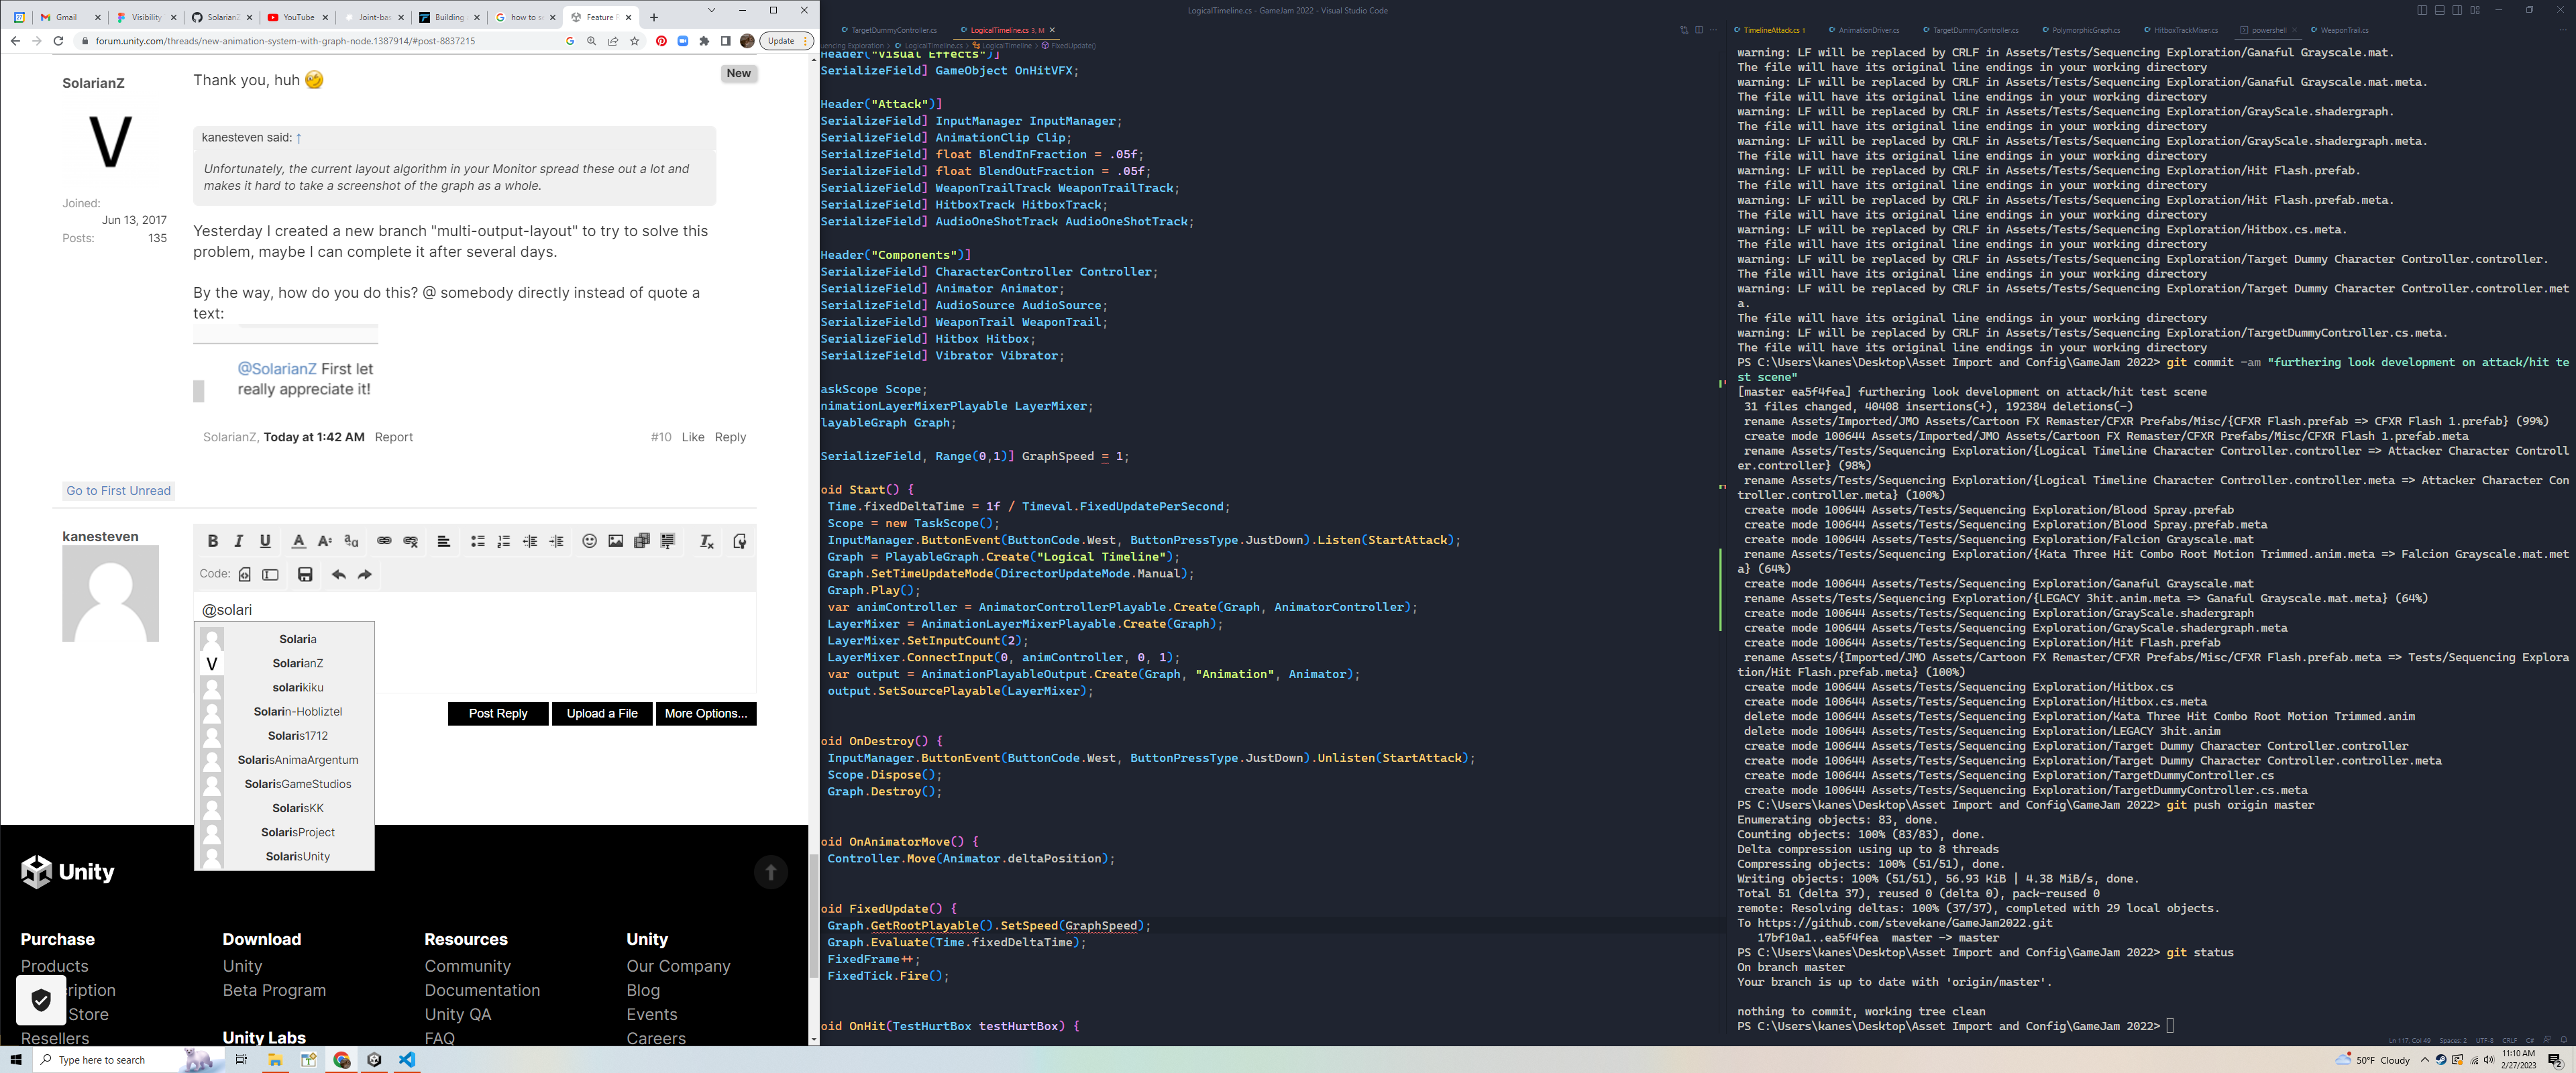Switch to the powershell terminal tab
The image size is (2576, 1073).
2268,30
